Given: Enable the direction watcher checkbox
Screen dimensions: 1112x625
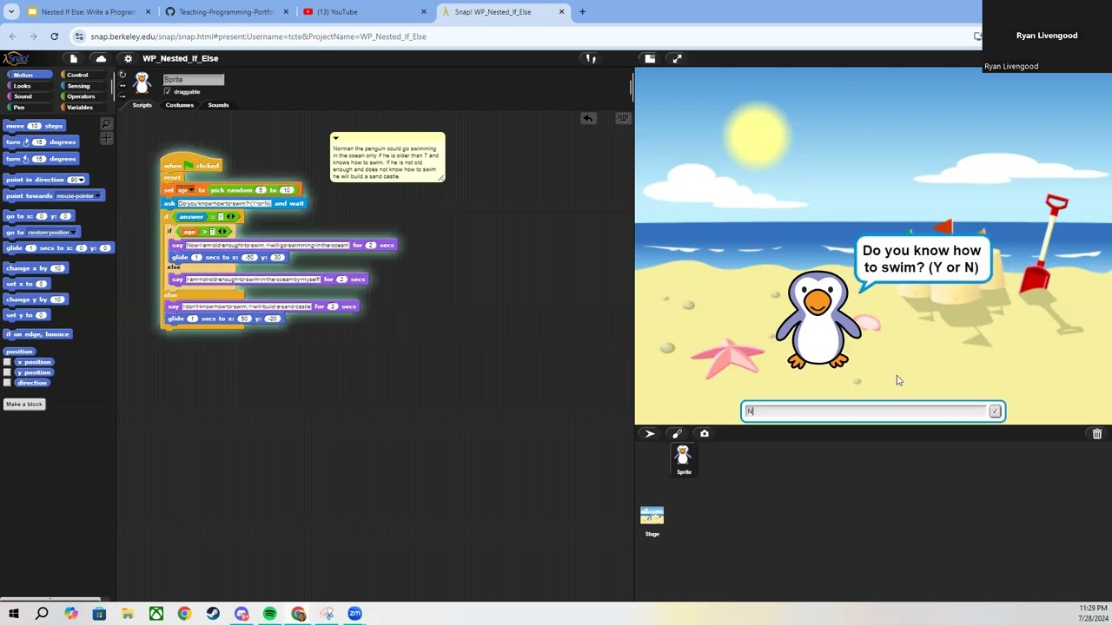Looking at the screenshot, I should click(7, 383).
